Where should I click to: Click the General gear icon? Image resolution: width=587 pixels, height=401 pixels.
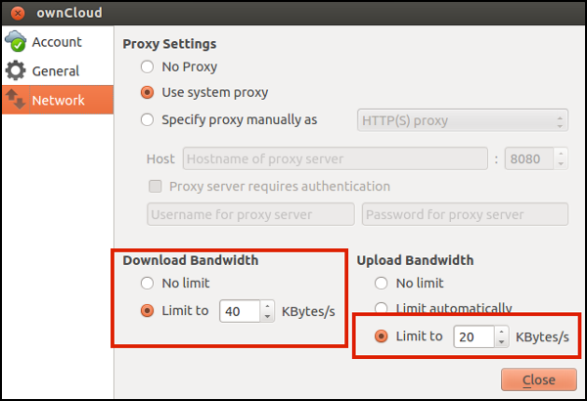click(x=16, y=71)
